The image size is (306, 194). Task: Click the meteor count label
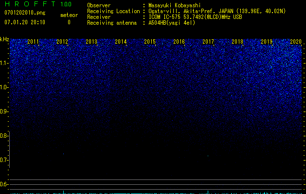pyautogui.click(x=69, y=15)
